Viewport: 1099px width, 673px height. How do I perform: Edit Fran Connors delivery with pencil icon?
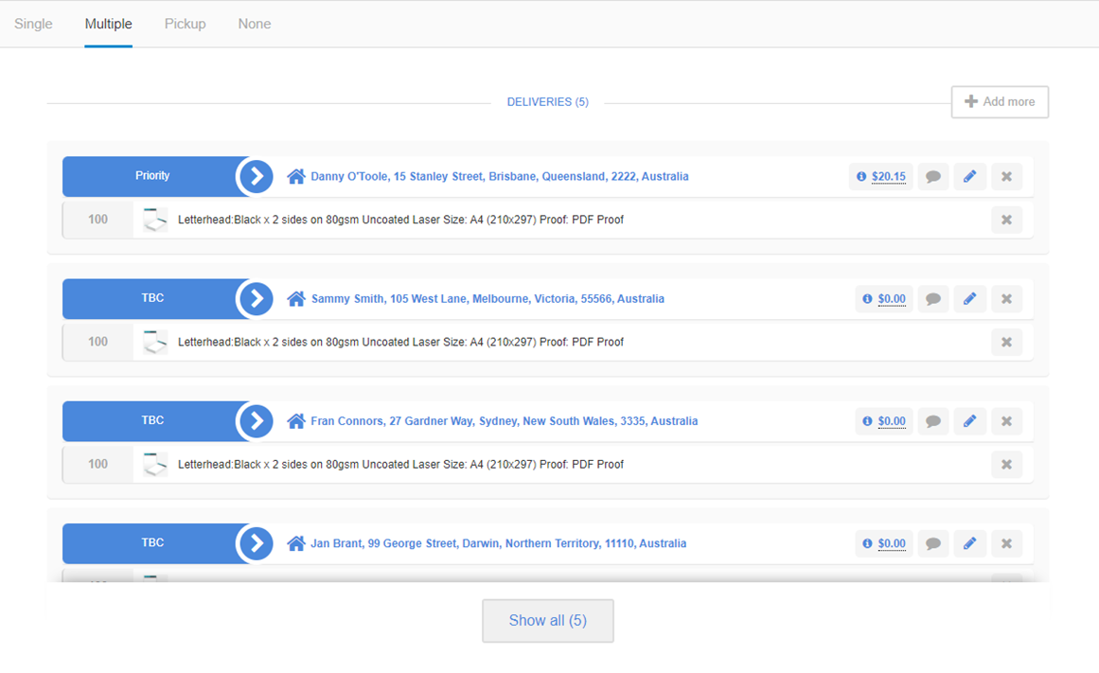(x=969, y=421)
